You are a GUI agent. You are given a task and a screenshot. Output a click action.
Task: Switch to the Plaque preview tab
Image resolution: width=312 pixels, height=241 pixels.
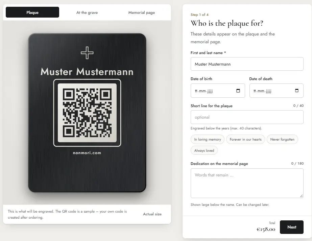[32, 13]
